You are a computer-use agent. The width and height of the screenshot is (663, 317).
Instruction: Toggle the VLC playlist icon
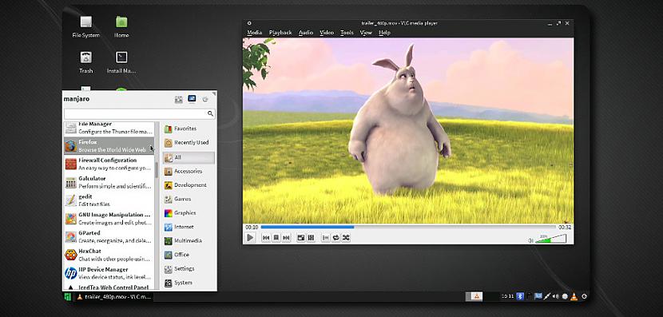coord(326,238)
